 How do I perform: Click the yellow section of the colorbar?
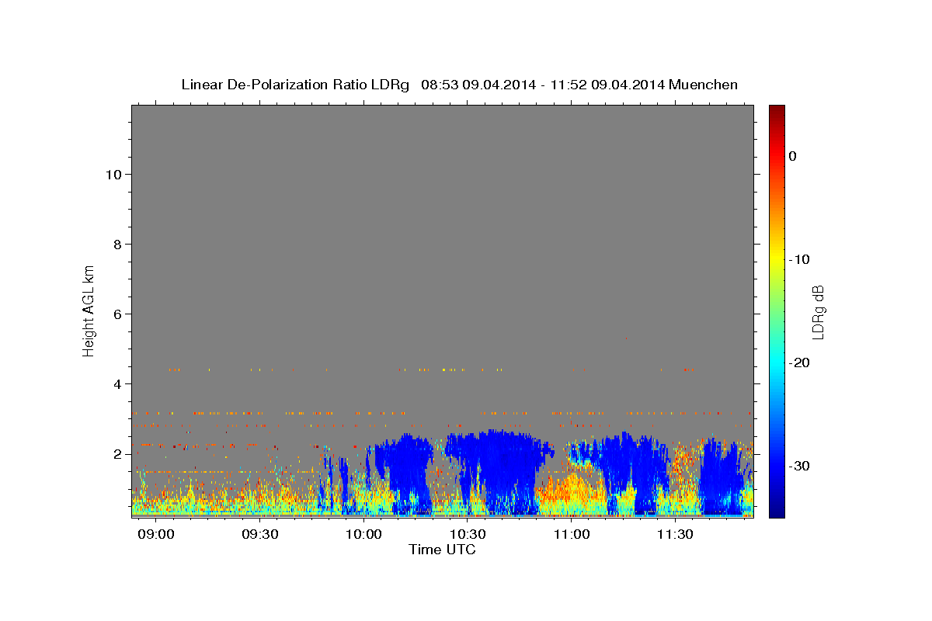tap(777, 256)
